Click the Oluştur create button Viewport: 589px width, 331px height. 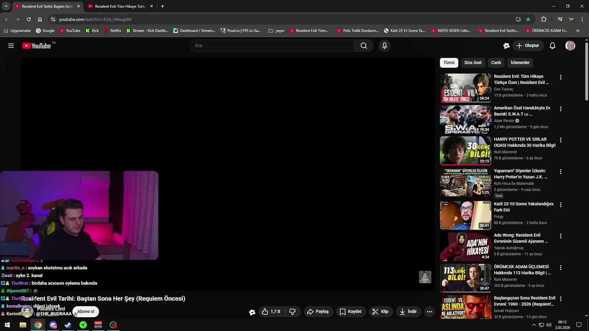point(528,46)
